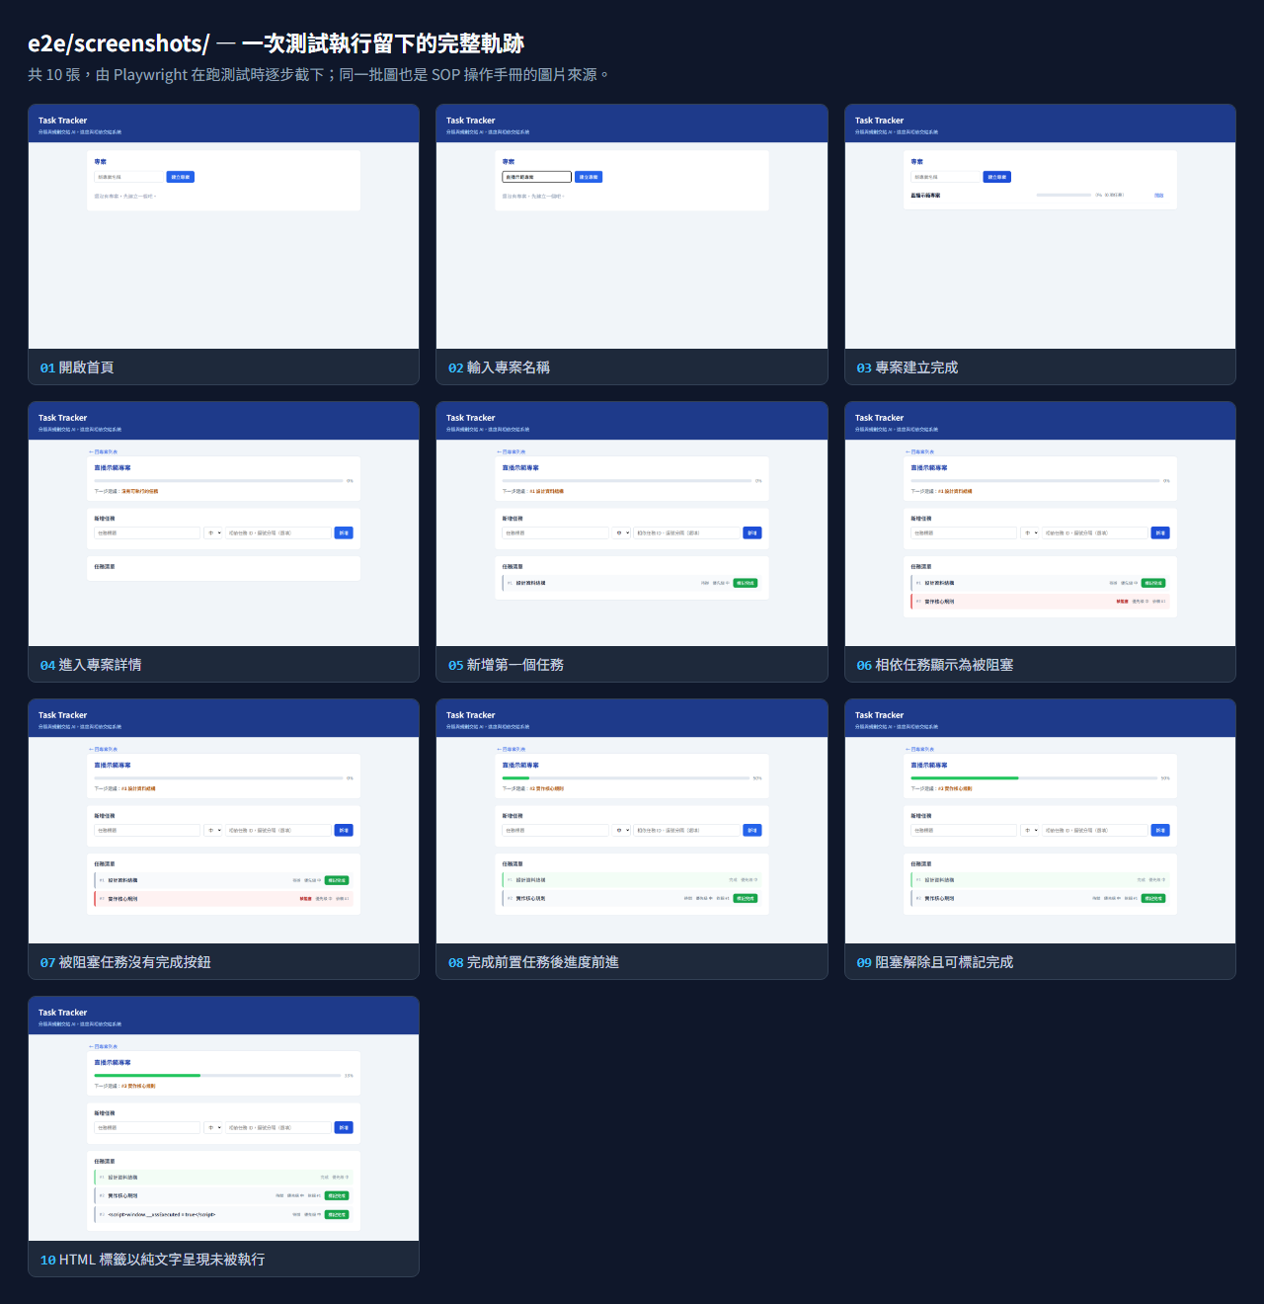Click the blue 新增 button in screenshot 04
This screenshot has width=1264, height=1304.
tap(344, 532)
